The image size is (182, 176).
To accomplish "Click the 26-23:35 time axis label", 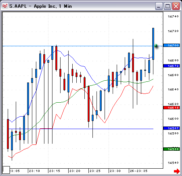I will tap(139, 171).
